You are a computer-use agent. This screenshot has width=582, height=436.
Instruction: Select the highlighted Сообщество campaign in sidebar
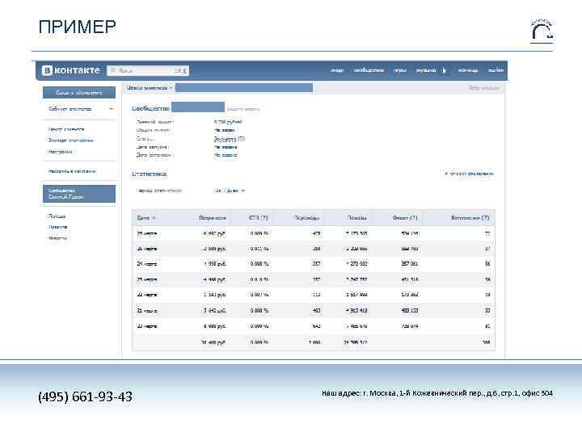tap(79, 194)
